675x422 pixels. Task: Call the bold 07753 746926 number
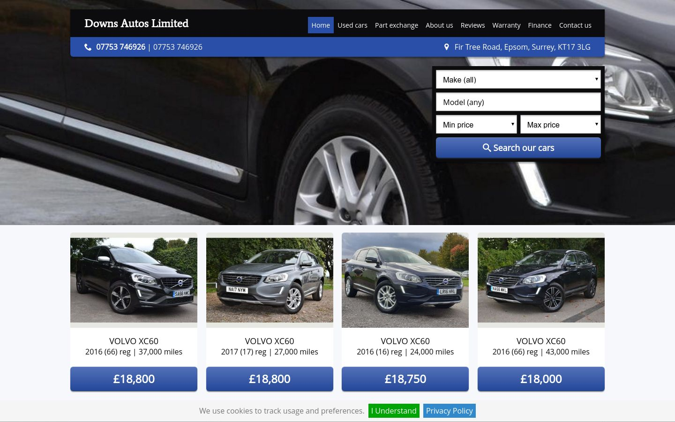click(x=120, y=47)
